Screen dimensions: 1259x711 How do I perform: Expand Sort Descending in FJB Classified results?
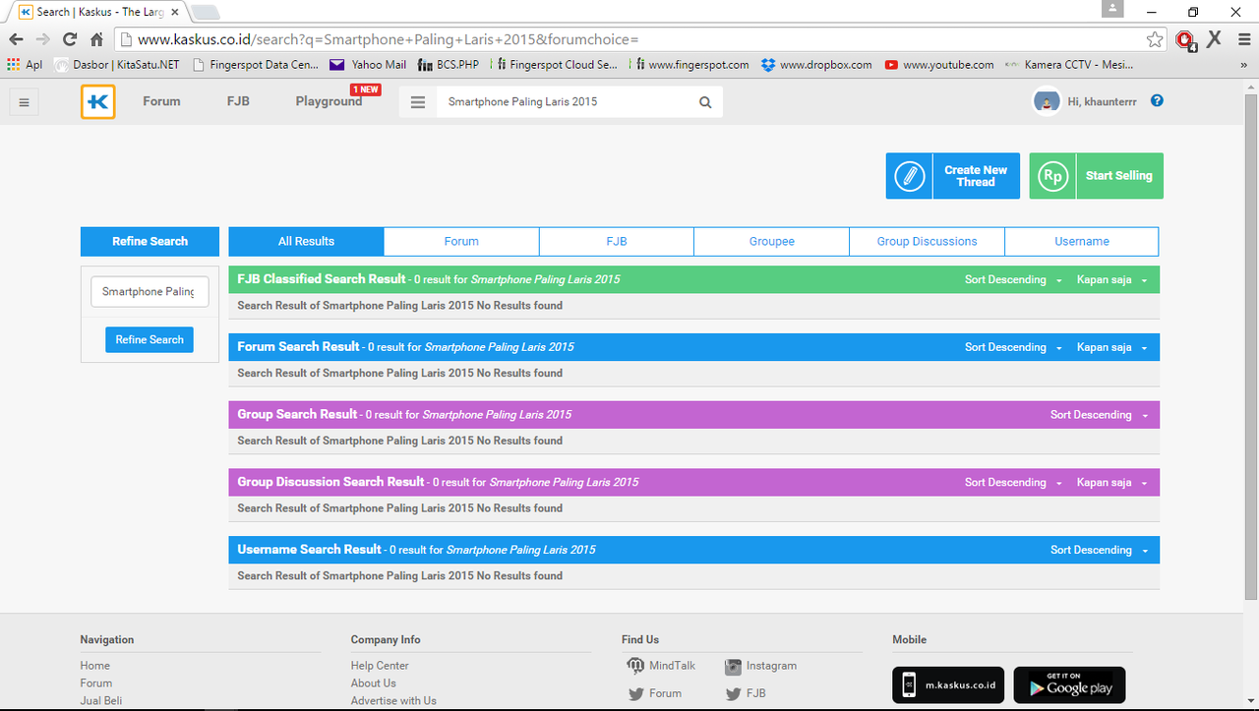click(1013, 279)
